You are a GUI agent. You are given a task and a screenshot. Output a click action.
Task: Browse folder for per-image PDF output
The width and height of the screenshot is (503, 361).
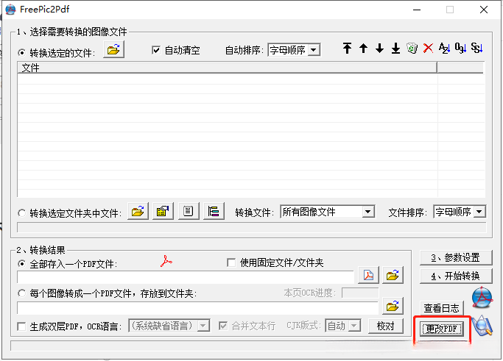tap(393, 307)
